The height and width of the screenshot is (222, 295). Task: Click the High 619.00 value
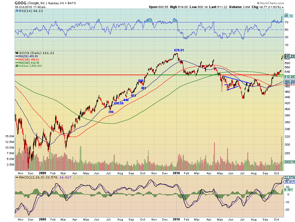[179, 7]
